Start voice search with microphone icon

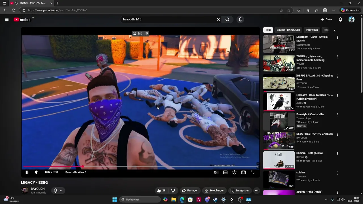[x=240, y=20]
